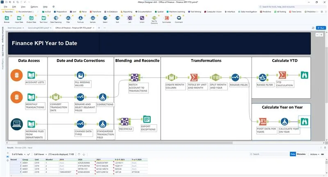Open the Help menu

coord(45,7)
